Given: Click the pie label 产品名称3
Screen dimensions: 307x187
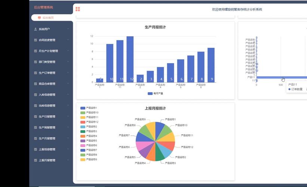Looking at the screenshot, I should click(171, 163).
